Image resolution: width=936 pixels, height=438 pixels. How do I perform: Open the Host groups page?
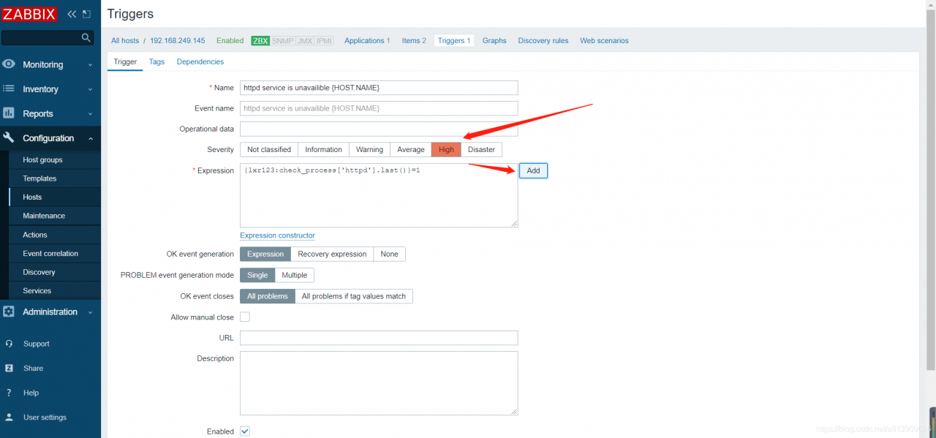[x=42, y=159]
